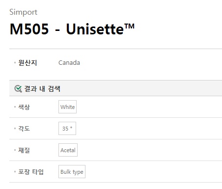Click the 재질 filter label
The image size is (222, 189).
click(24, 150)
